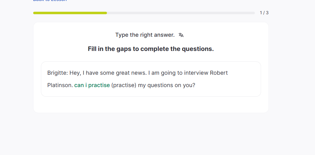Image resolution: width=315 pixels, height=155 pixels.
Task: Click the word "practise" inside the answer field
Action: (99, 85)
